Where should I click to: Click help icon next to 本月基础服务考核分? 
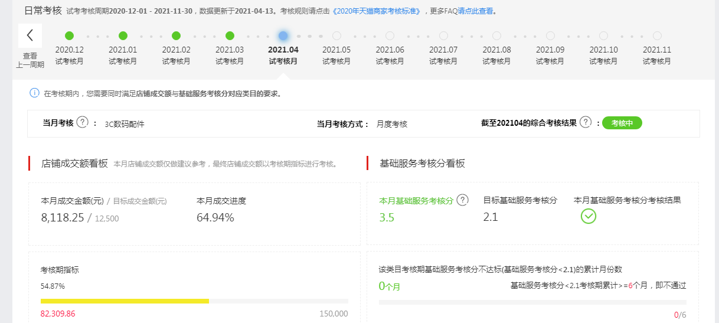[x=463, y=200]
